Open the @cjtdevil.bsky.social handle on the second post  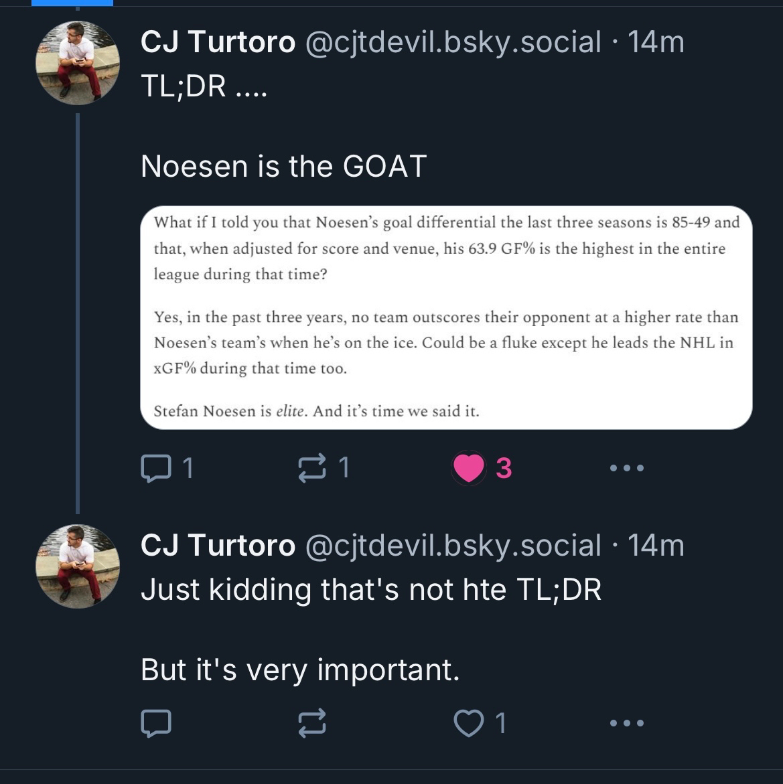453,546
